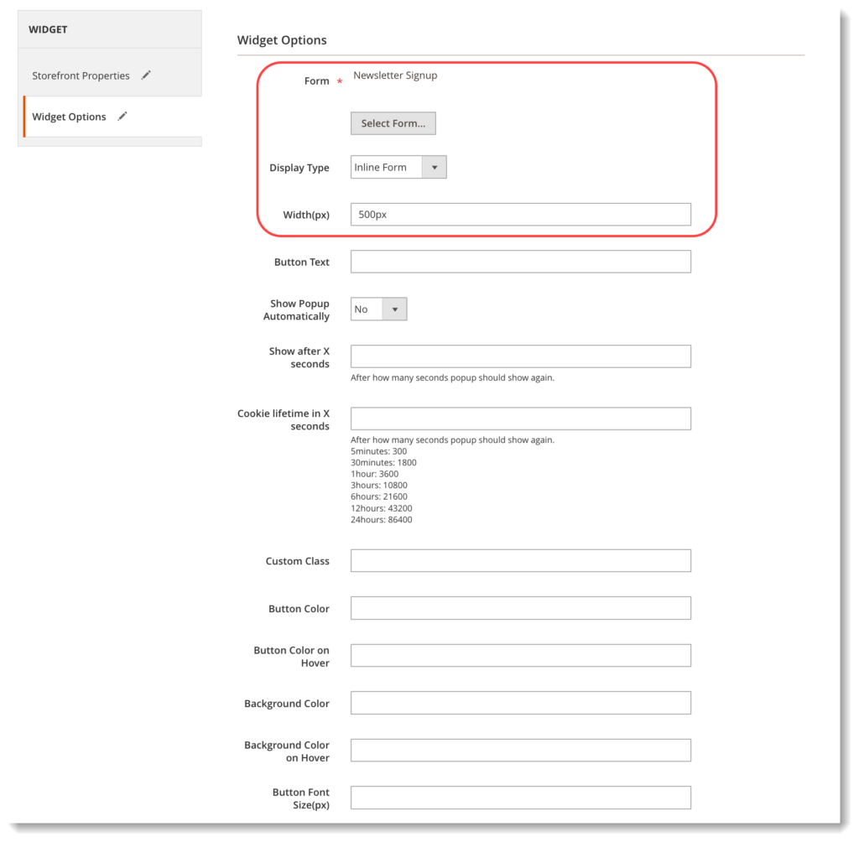The width and height of the screenshot is (859, 842).
Task: Click the Button Font Size(px) field
Action: click(x=520, y=797)
